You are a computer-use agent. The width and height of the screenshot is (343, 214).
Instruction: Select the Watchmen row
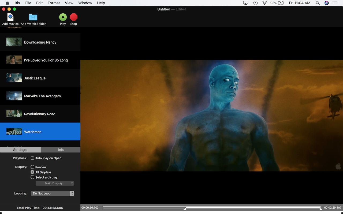[40, 132]
